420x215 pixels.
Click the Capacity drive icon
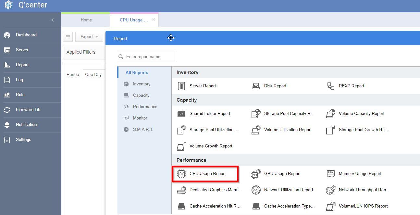[x=126, y=95]
